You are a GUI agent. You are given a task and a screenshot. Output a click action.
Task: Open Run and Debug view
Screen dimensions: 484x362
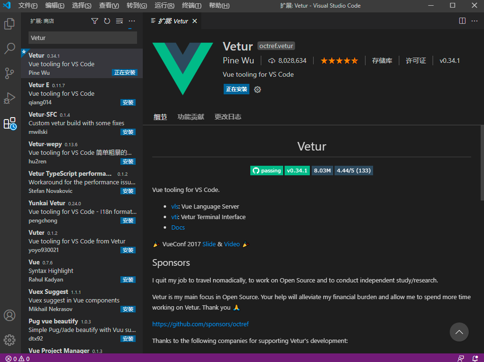[x=10, y=98]
